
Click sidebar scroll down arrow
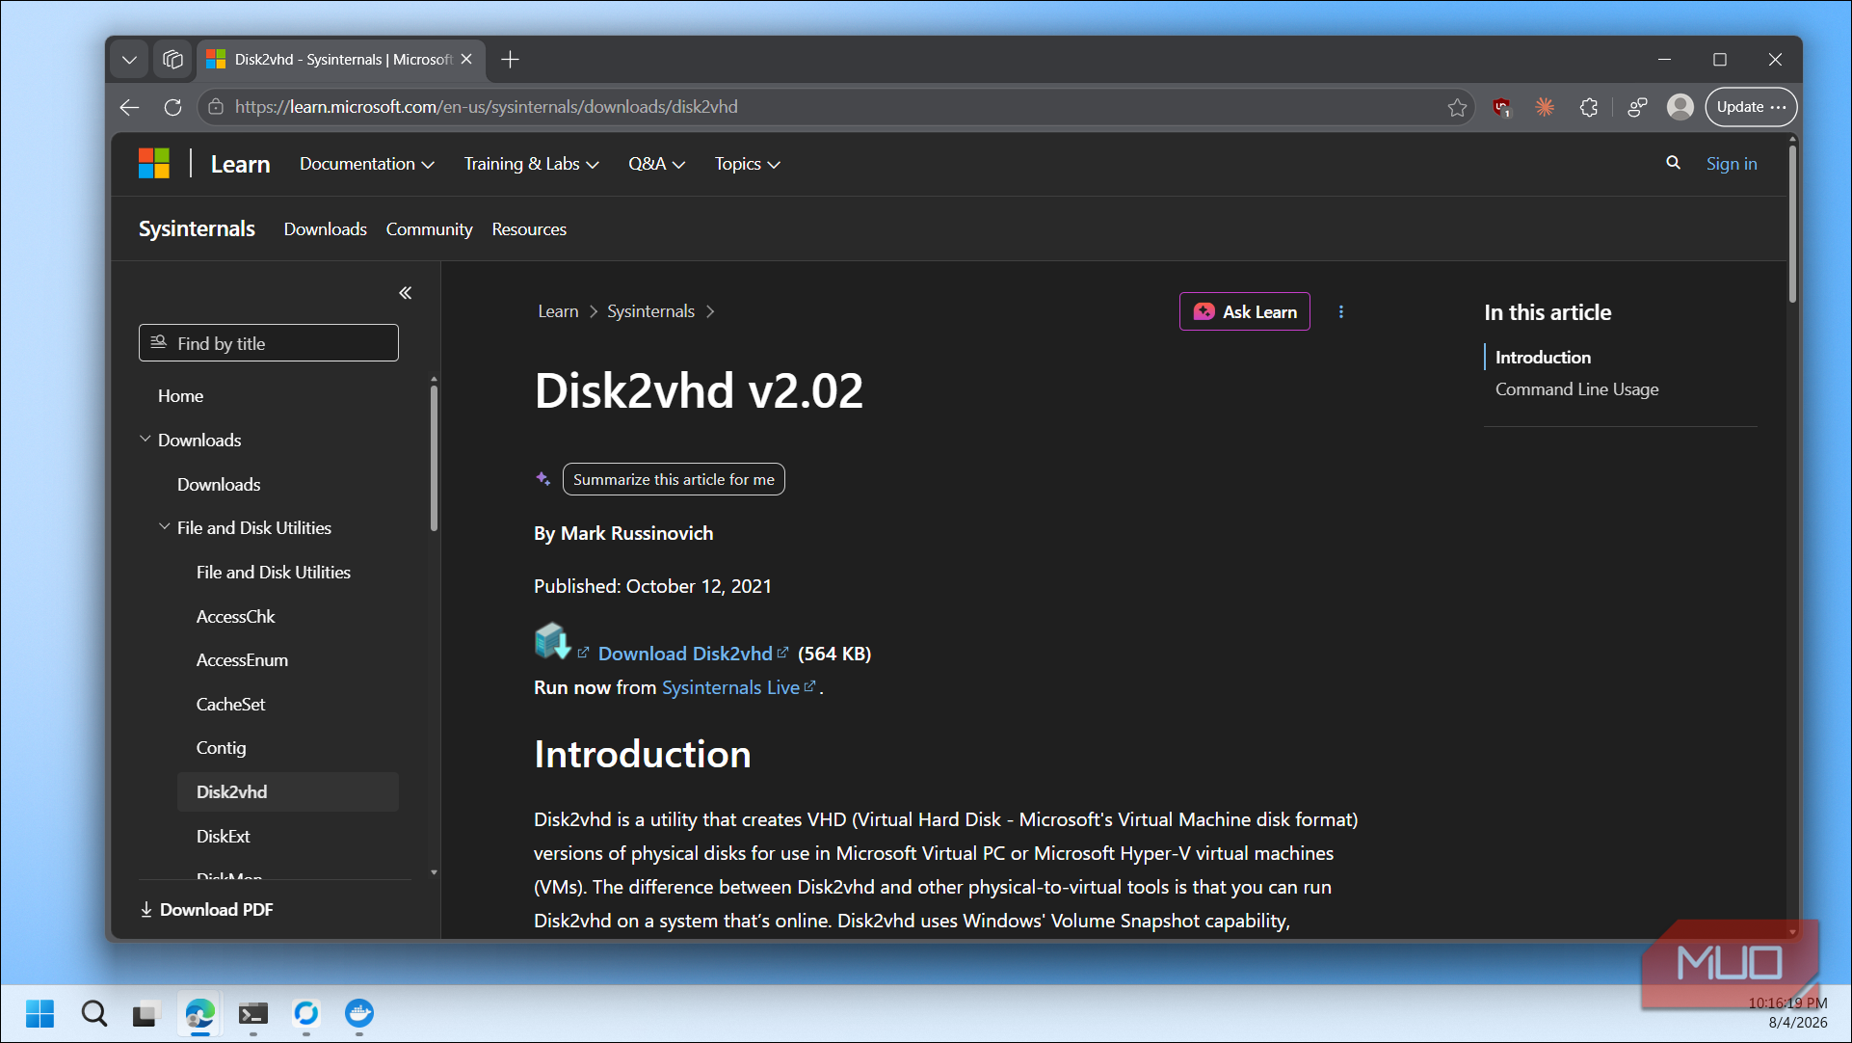coord(434,872)
